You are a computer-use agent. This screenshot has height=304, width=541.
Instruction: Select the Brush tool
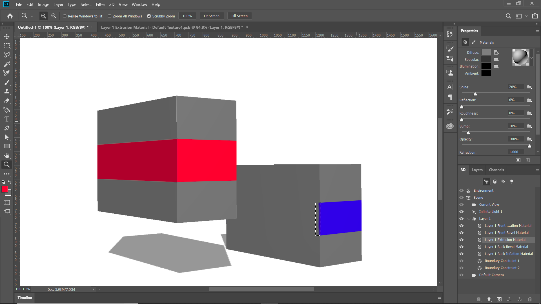click(x=7, y=82)
